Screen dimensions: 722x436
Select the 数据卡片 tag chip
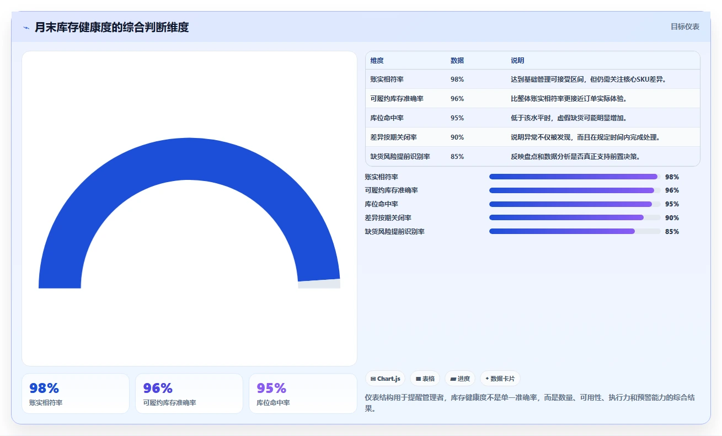(x=500, y=379)
